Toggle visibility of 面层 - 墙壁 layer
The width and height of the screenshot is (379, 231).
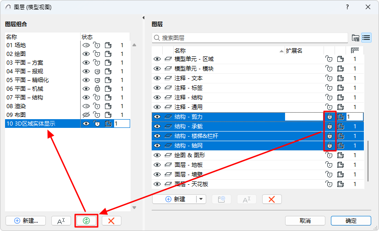157,175
